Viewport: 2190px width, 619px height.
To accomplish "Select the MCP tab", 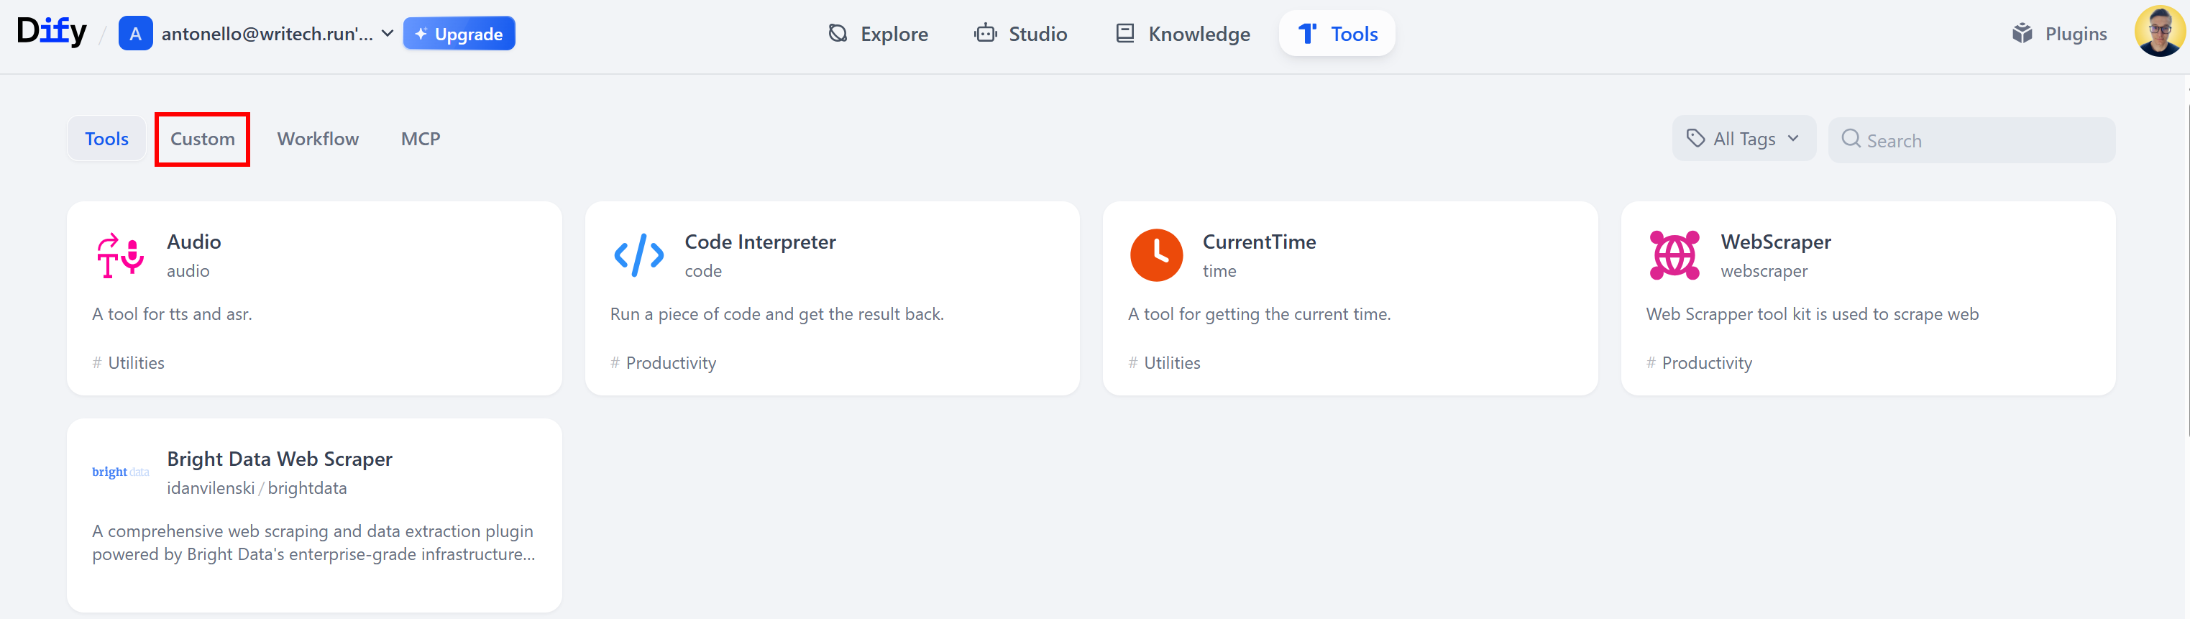I will 420,139.
